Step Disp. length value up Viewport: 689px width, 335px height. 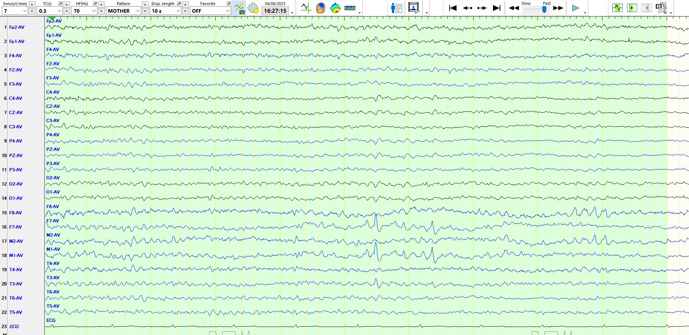(x=185, y=4)
